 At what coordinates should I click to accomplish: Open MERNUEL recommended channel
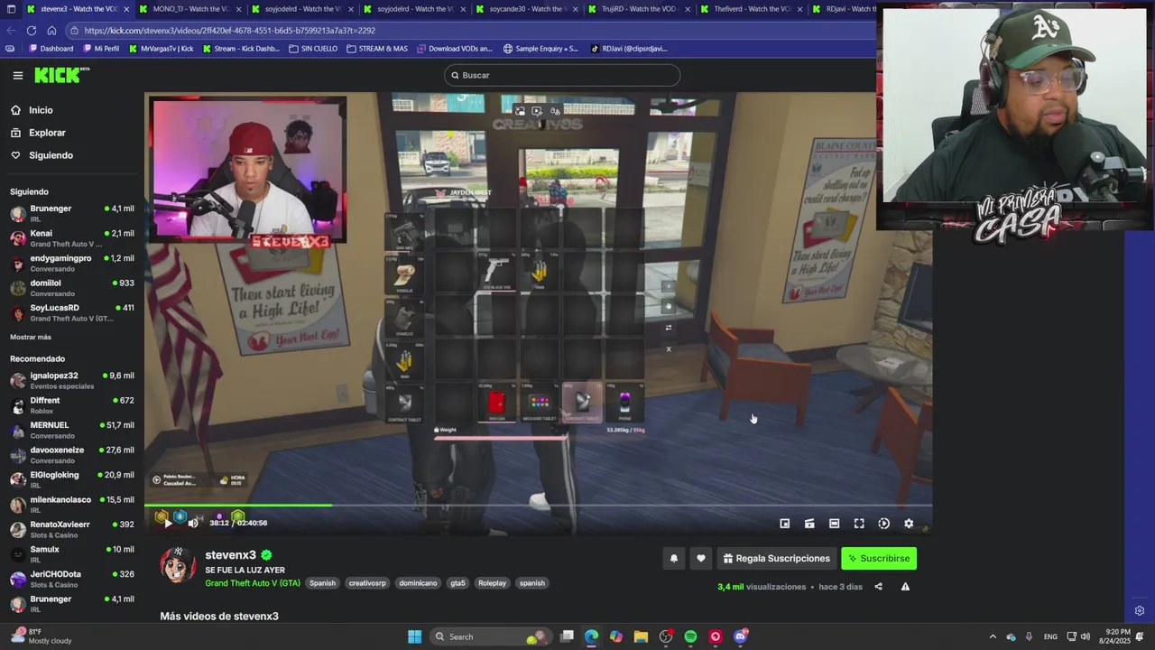(x=72, y=430)
